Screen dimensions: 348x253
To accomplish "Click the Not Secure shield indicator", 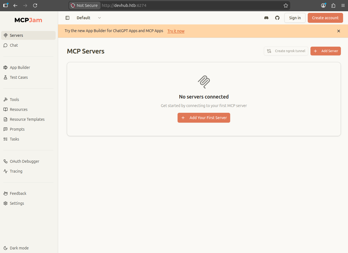I will 85,5.
